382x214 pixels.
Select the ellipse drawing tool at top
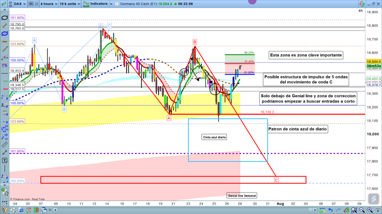tap(5, 18)
